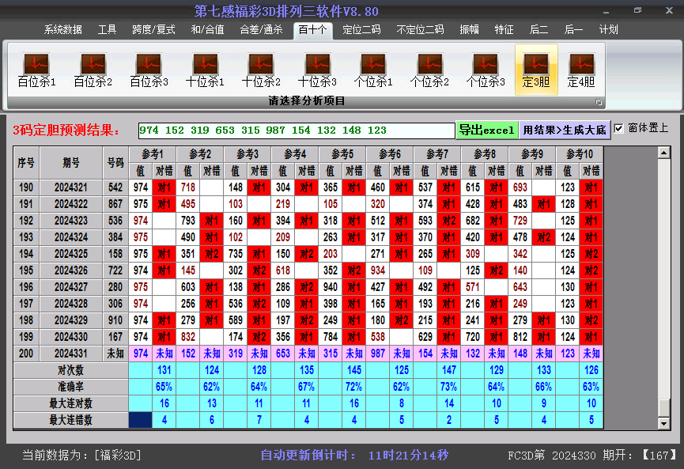The width and height of the screenshot is (684, 469).
Task: Open the 振幅 tab
Action: pyautogui.click(x=470, y=30)
